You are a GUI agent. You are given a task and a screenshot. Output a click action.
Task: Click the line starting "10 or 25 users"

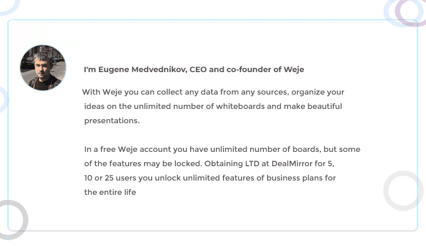(x=210, y=178)
